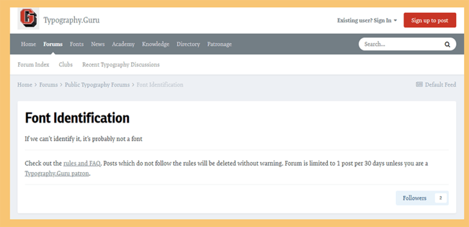The image size is (469, 227).
Task: Click the Sign up to post button
Action: tap(429, 20)
